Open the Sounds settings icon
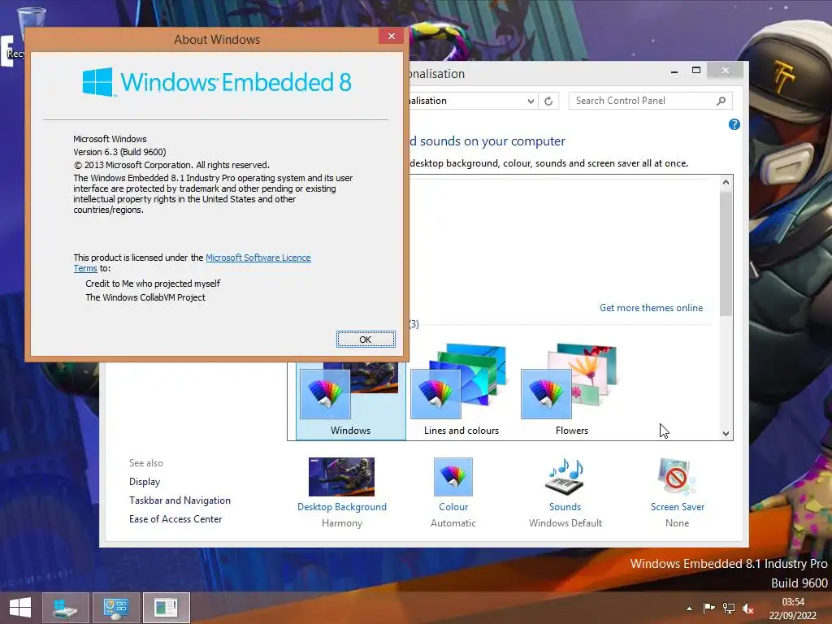Image resolution: width=832 pixels, height=624 pixels. (x=565, y=476)
